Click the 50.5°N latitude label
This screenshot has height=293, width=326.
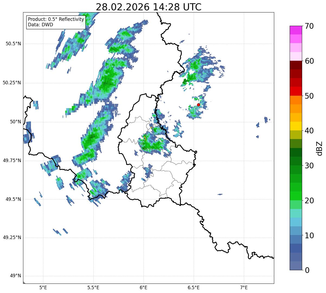pyautogui.click(x=13, y=44)
